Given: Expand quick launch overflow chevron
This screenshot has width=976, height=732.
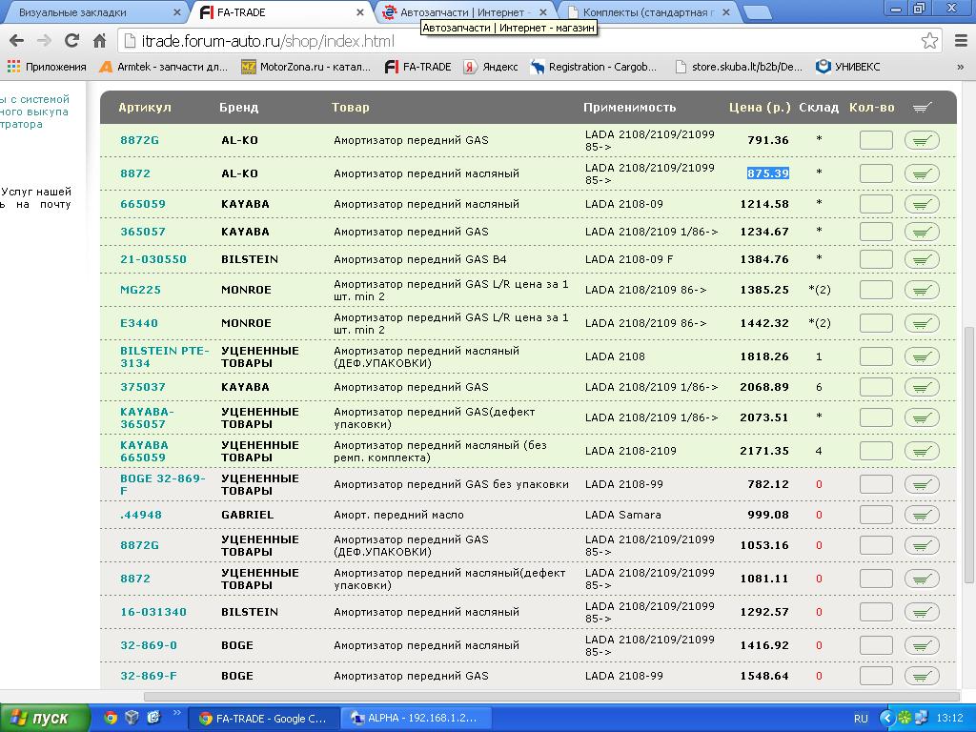Looking at the screenshot, I should coord(176,713).
